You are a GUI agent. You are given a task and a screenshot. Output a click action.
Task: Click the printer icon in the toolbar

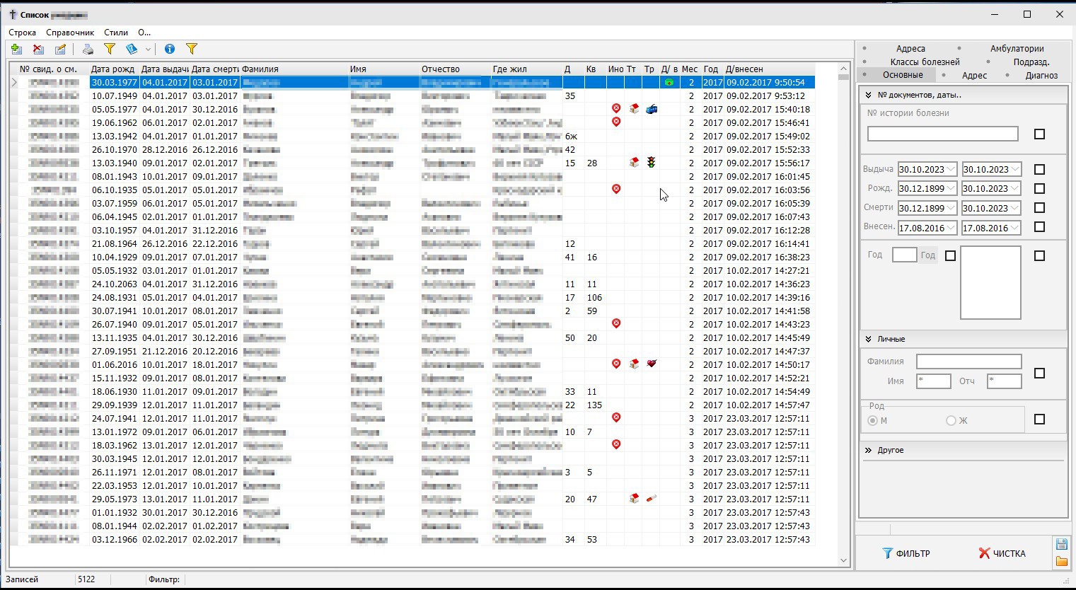(88, 49)
